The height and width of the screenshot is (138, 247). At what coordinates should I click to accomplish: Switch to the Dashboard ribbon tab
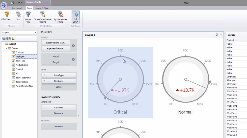16,8
